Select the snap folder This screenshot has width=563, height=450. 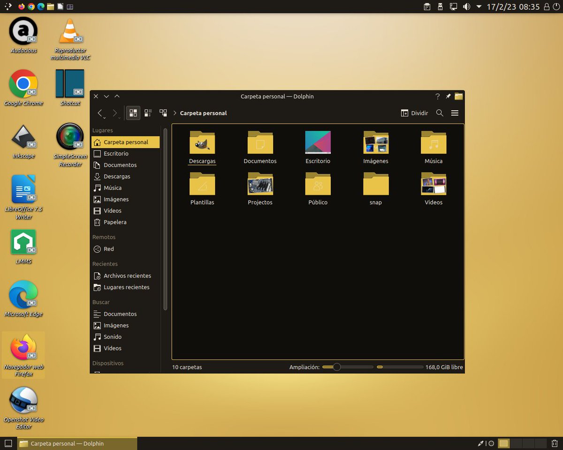click(x=376, y=189)
